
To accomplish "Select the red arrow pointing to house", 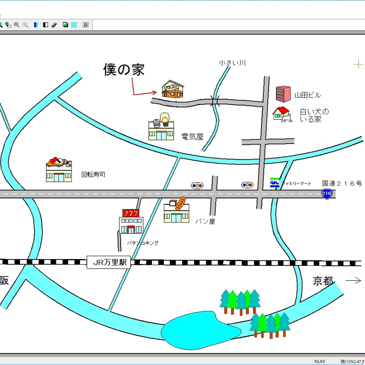I will click(144, 87).
